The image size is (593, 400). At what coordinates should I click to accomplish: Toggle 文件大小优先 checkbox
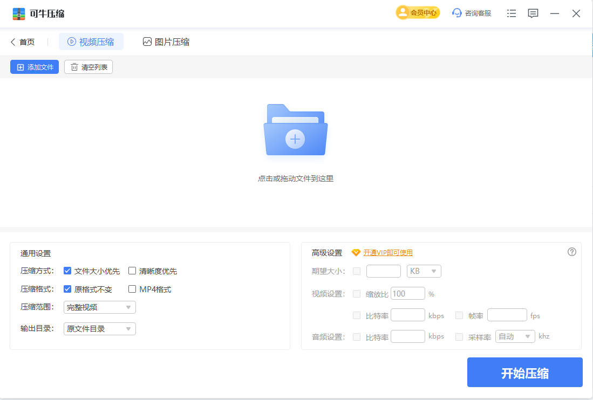(67, 271)
